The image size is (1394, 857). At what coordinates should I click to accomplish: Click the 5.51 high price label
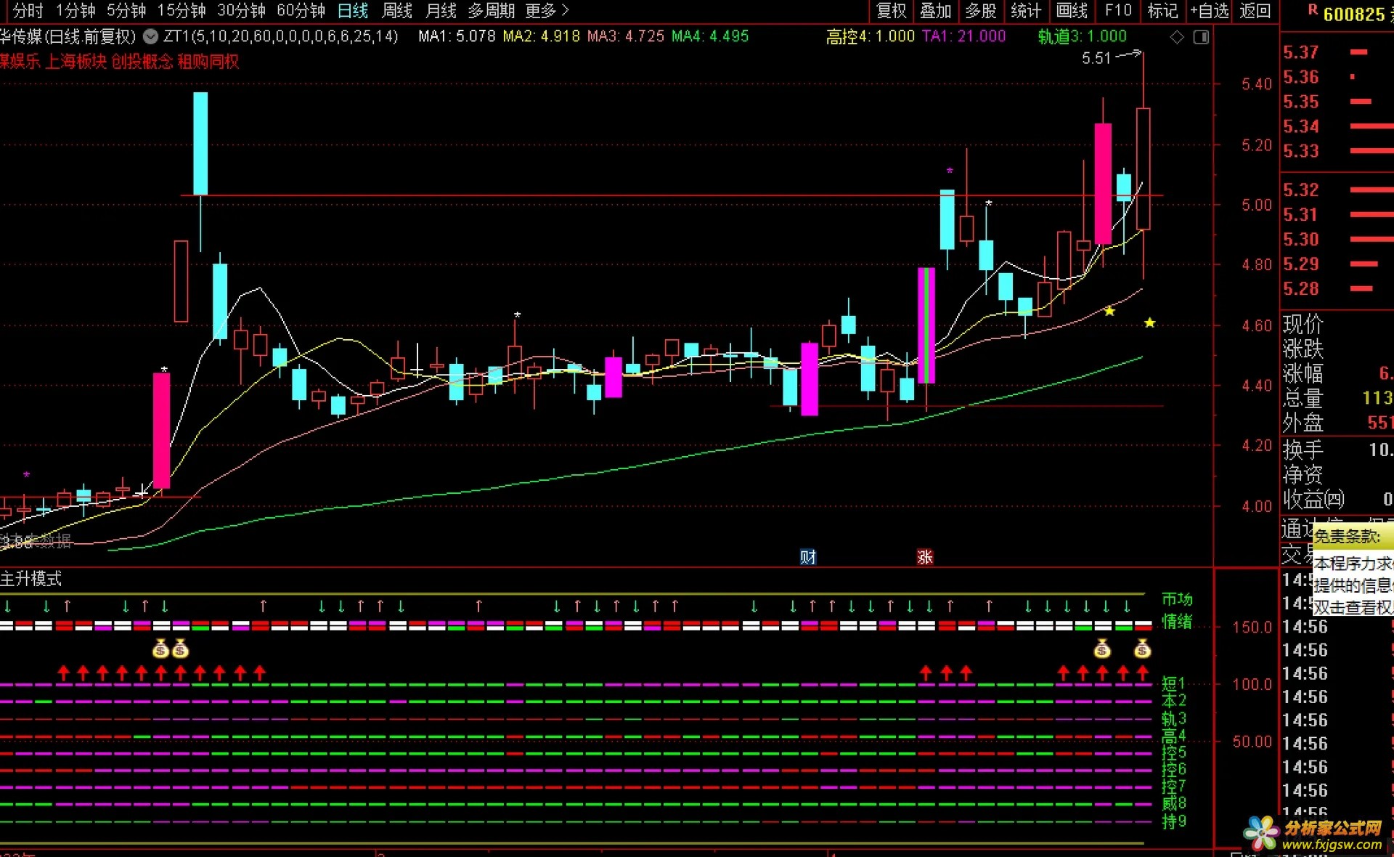click(1096, 58)
